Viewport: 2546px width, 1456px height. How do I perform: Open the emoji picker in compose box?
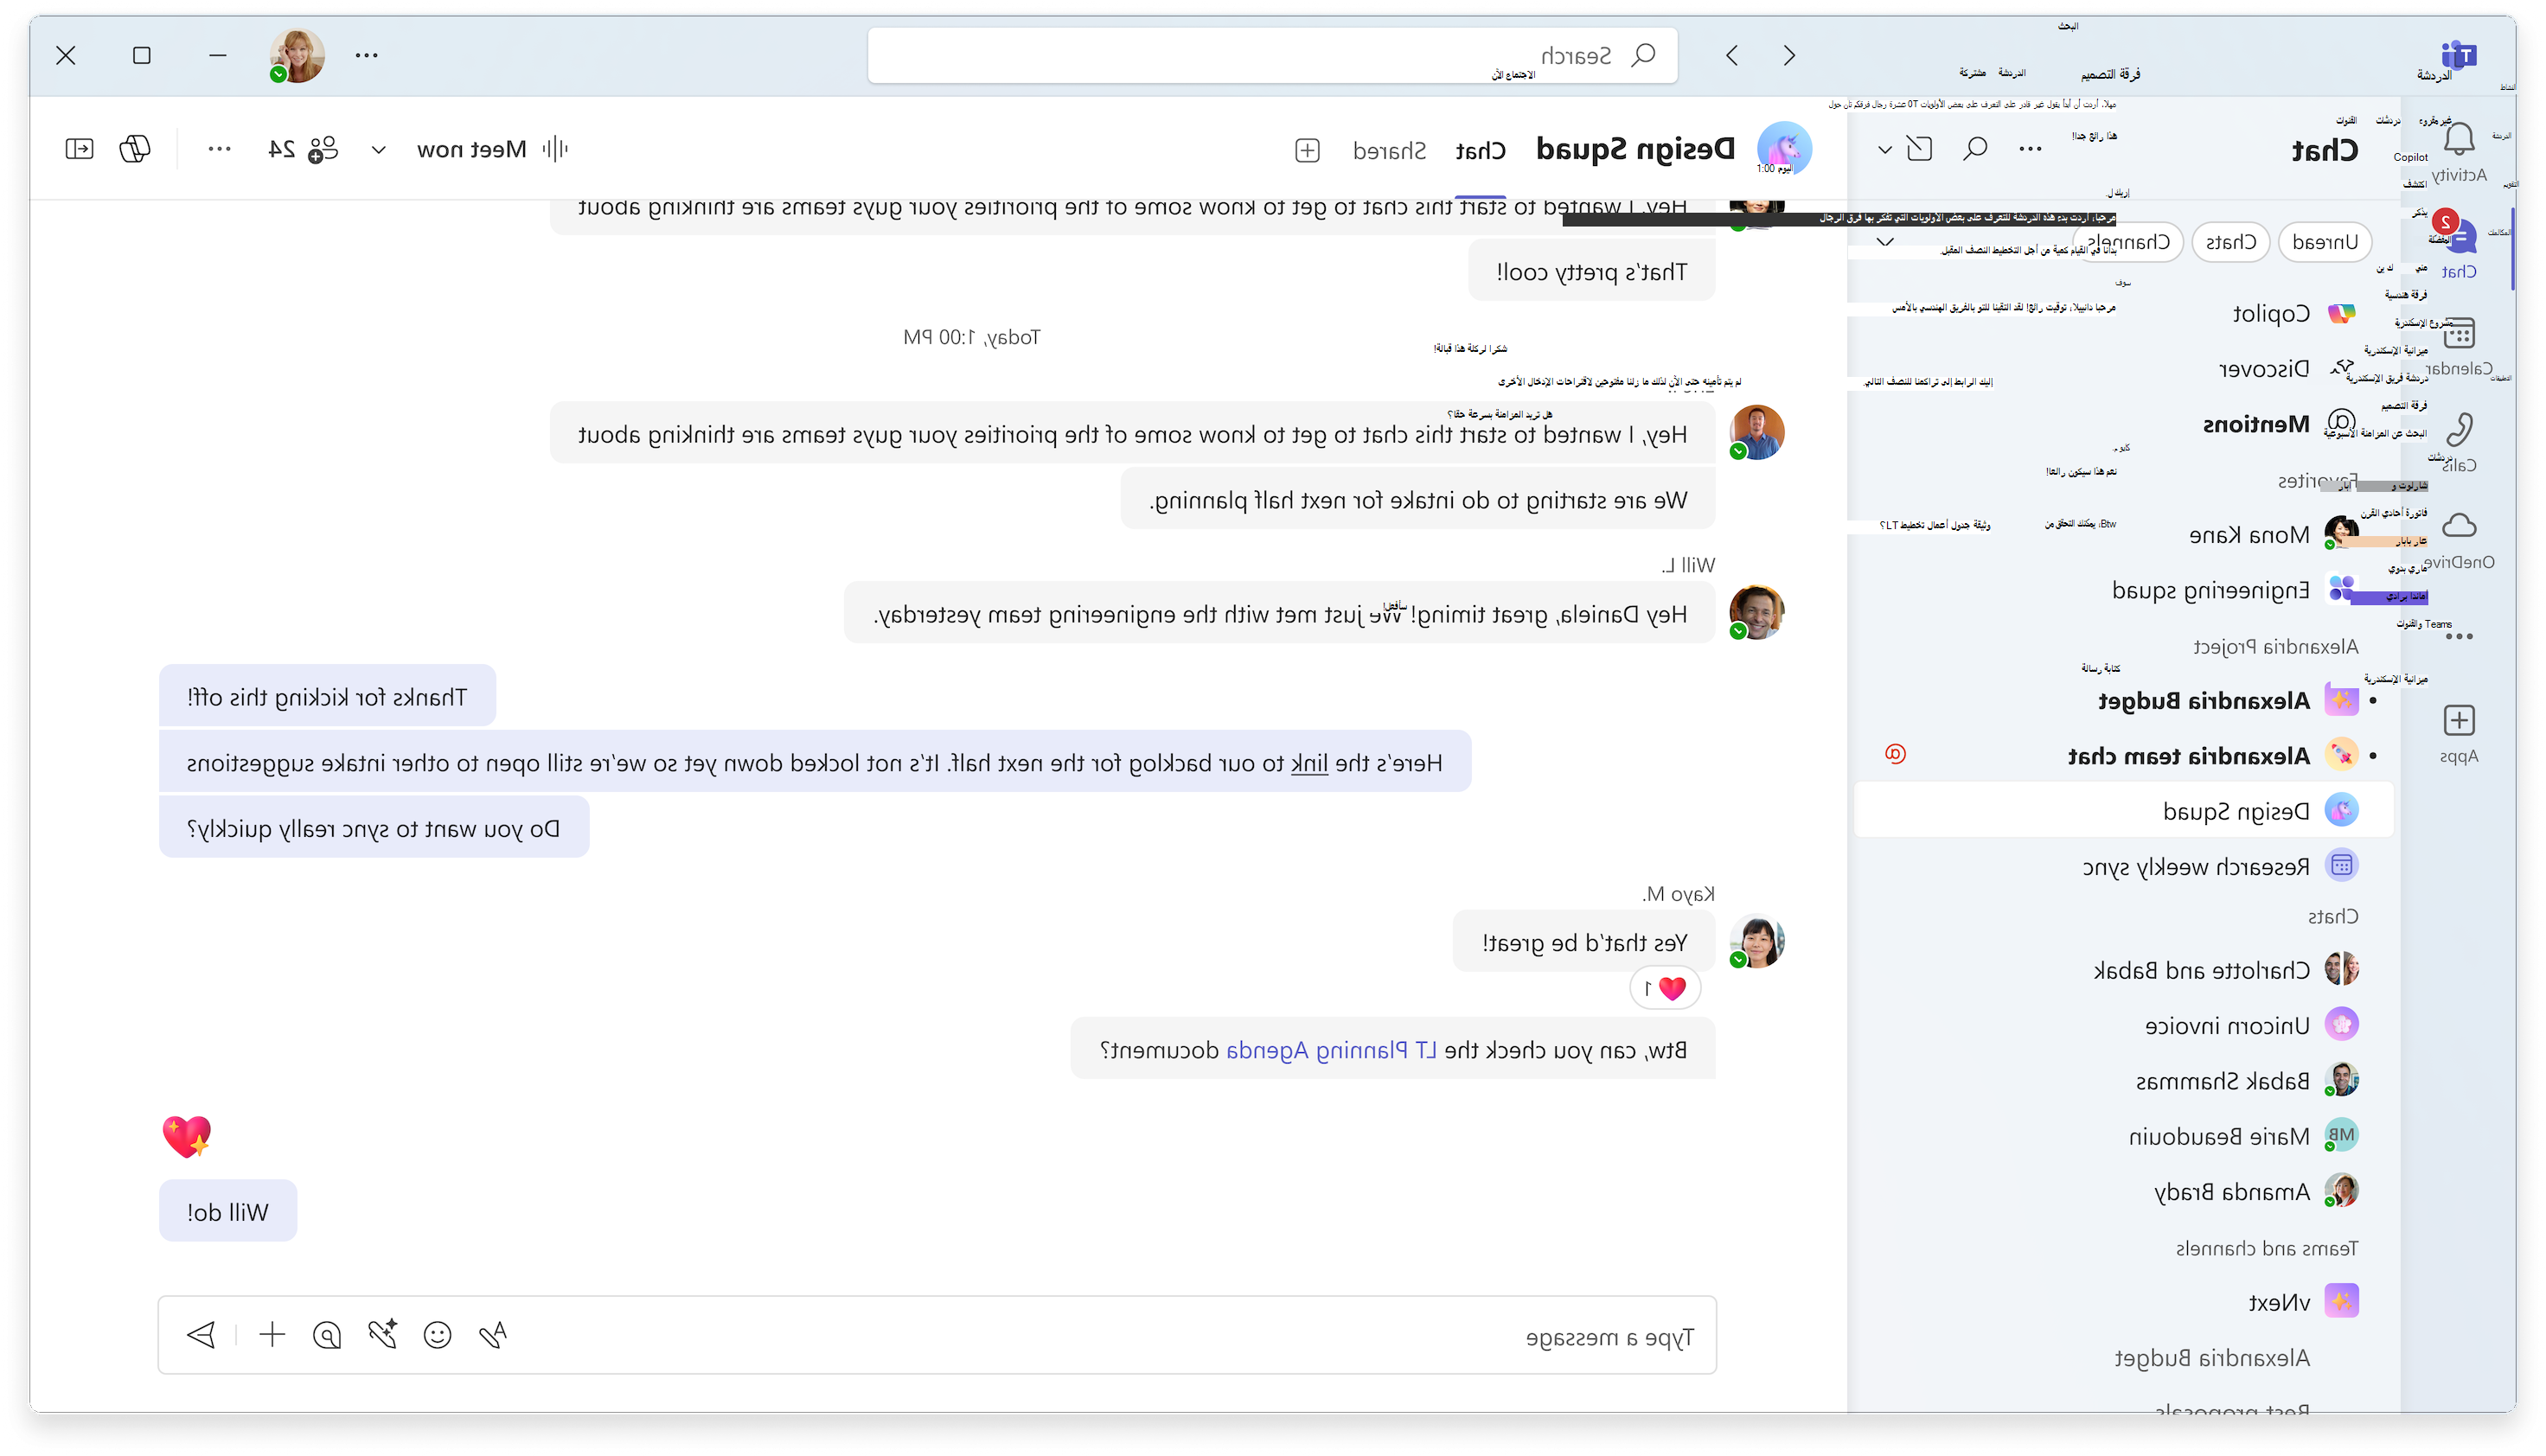pyautogui.click(x=437, y=1335)
